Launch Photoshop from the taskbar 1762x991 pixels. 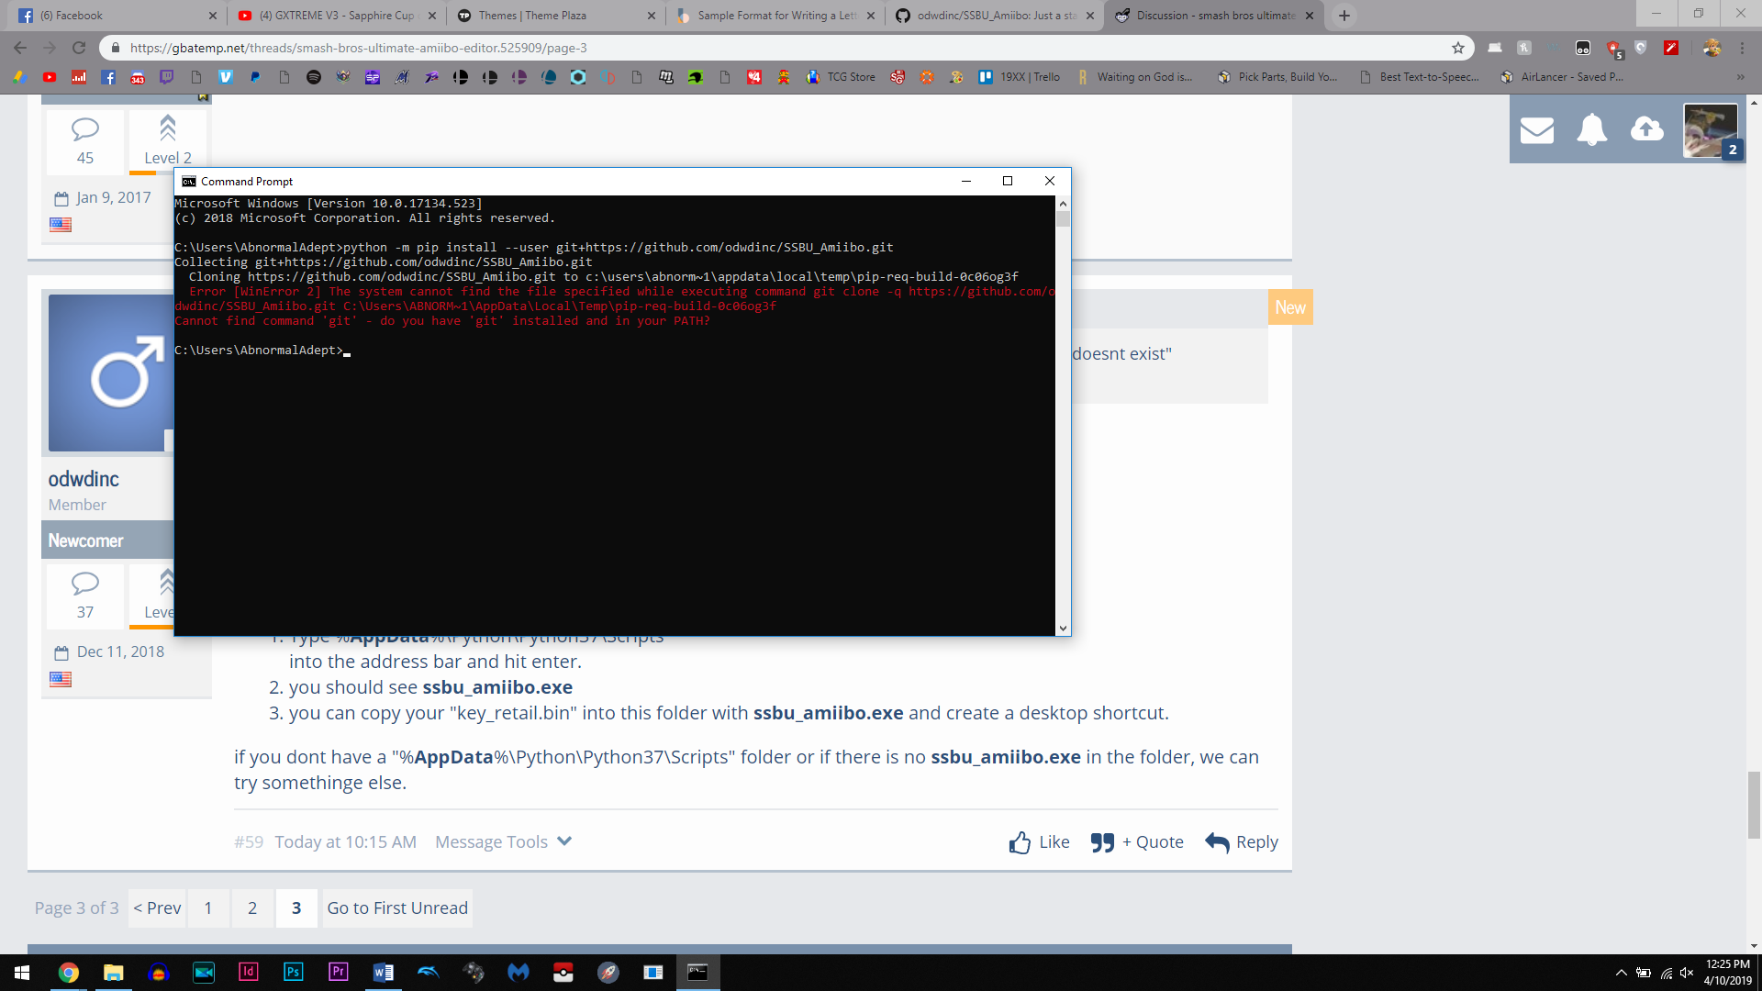[293, 973]
